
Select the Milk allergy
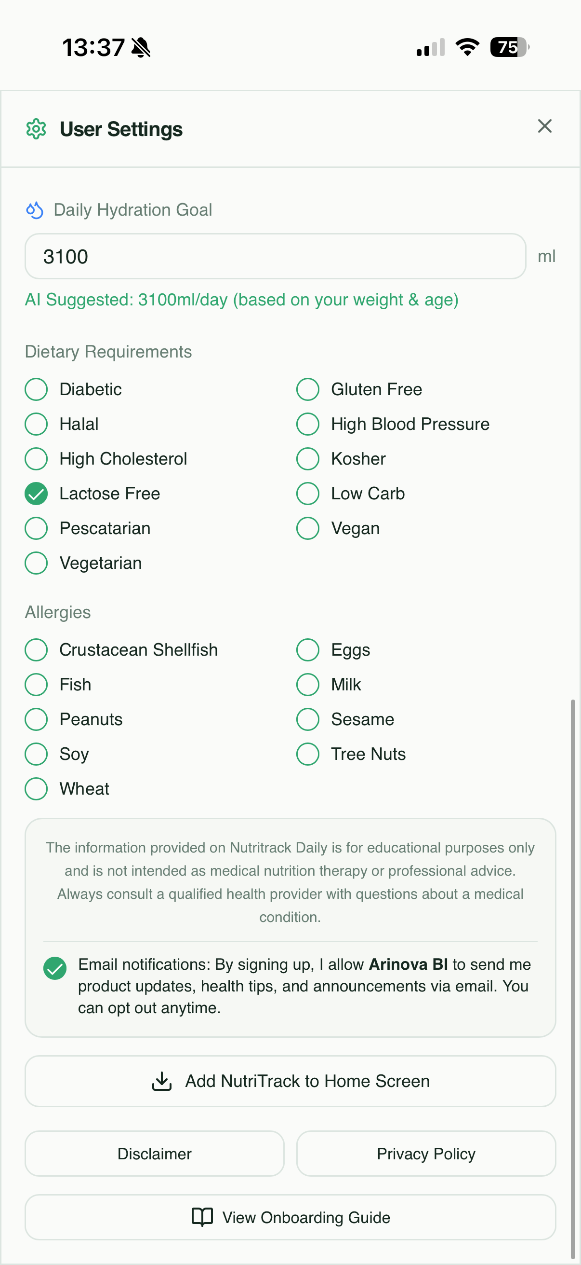[307, 684]
